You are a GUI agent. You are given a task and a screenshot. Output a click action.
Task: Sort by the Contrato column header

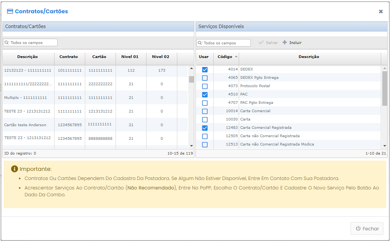pos(70,59)
